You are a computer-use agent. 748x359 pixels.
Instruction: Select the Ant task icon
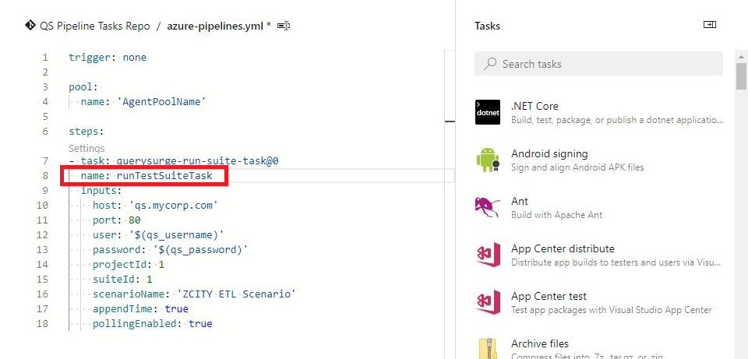(488, 207)
